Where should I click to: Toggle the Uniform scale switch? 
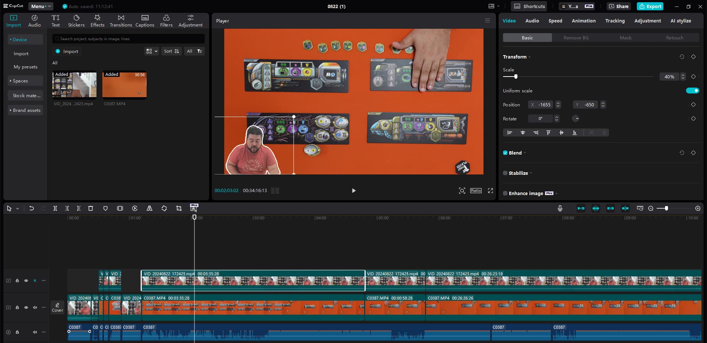(692, 91)
